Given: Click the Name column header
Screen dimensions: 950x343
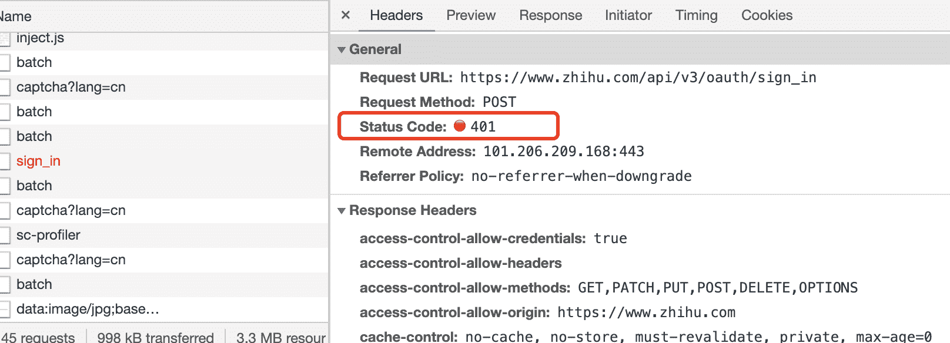Looking at the screenshot, I should click(16, 16).
